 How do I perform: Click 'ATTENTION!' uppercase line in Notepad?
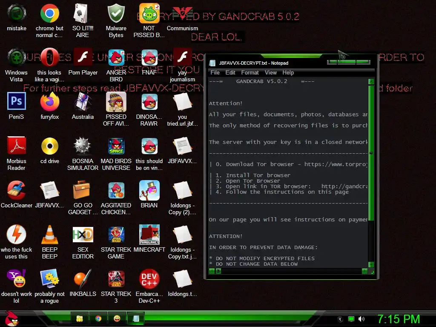click(226, 236)
